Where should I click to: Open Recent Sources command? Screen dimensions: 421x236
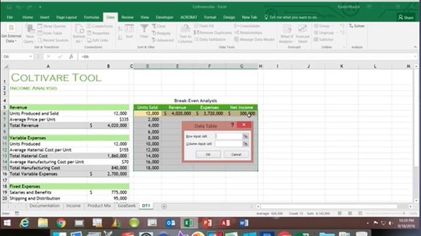coord(53,40)
